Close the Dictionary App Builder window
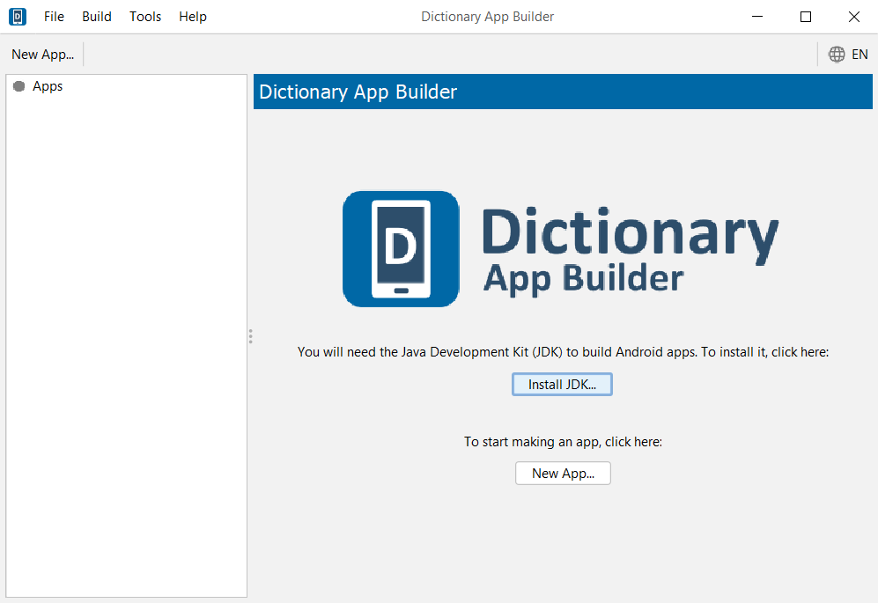The image size is (878, 603). coord(853,17)
